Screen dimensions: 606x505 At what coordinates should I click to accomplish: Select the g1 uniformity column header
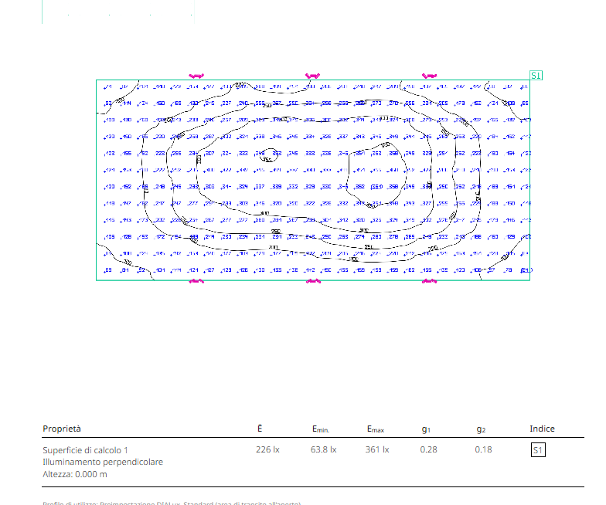click(426, 429)
